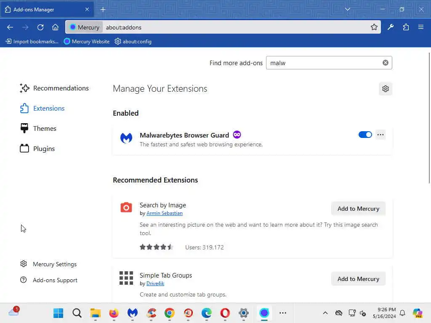The height and width of the screenshot is (323, 431).
Task: Open Microsoft Edge from the taskbar
Action: coord(206,313)
